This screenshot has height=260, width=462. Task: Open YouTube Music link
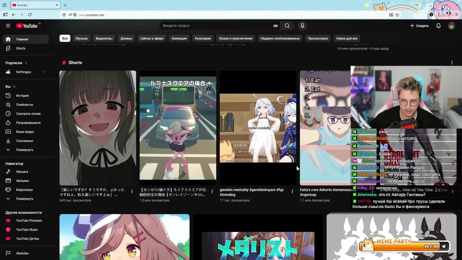point(25,230)
